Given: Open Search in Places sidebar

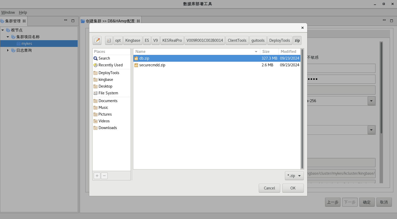Looking at the screenshot, I should click(x=104, y=58).
